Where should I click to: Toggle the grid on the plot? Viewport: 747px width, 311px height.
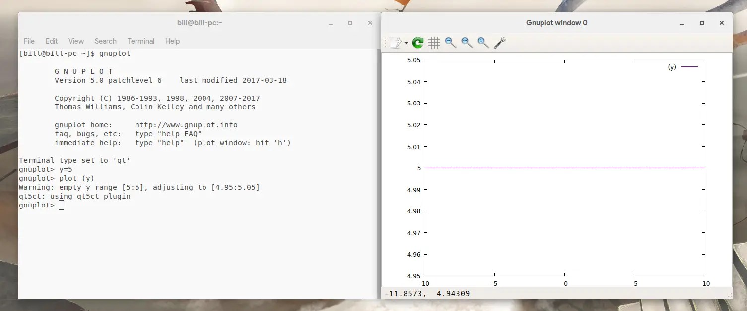434,43
